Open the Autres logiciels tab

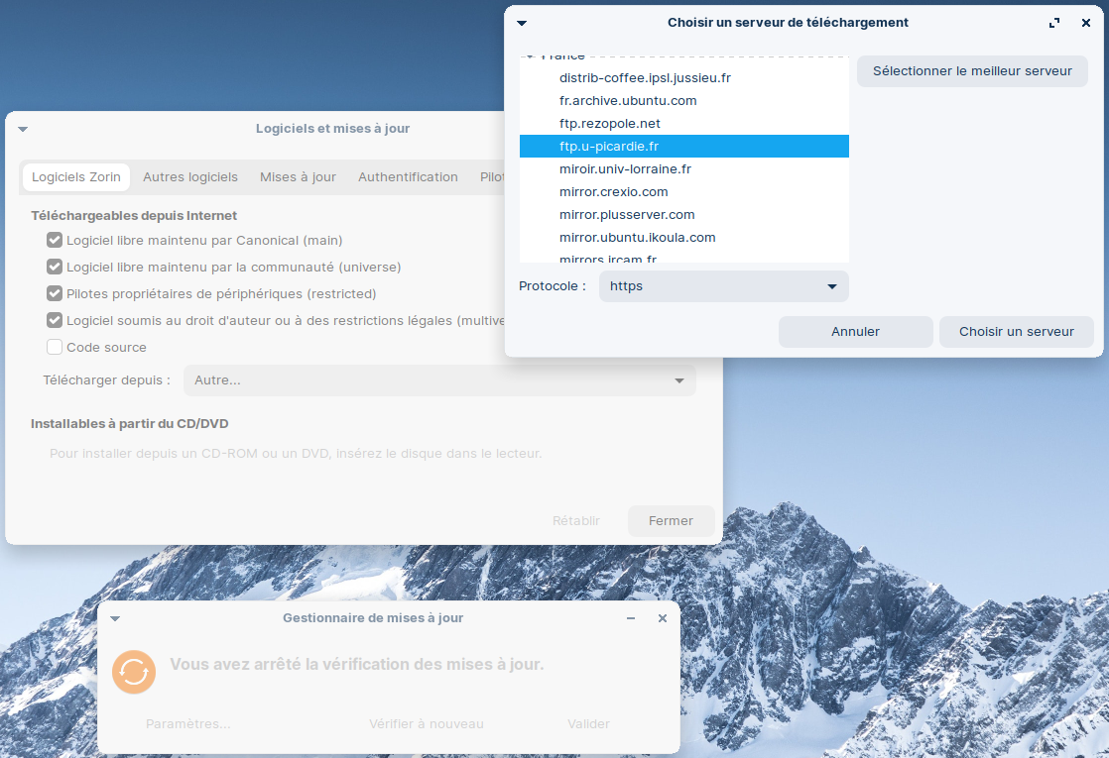click(x=190, y=177)
